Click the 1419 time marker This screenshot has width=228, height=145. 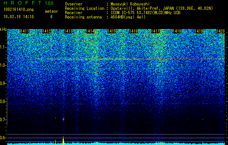pos(199,31)
